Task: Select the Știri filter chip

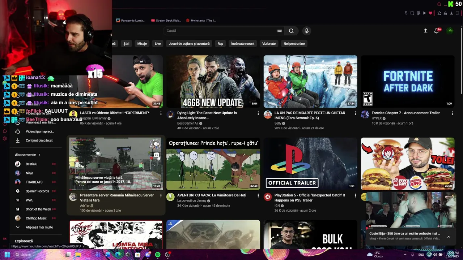Action: (126, 44)
